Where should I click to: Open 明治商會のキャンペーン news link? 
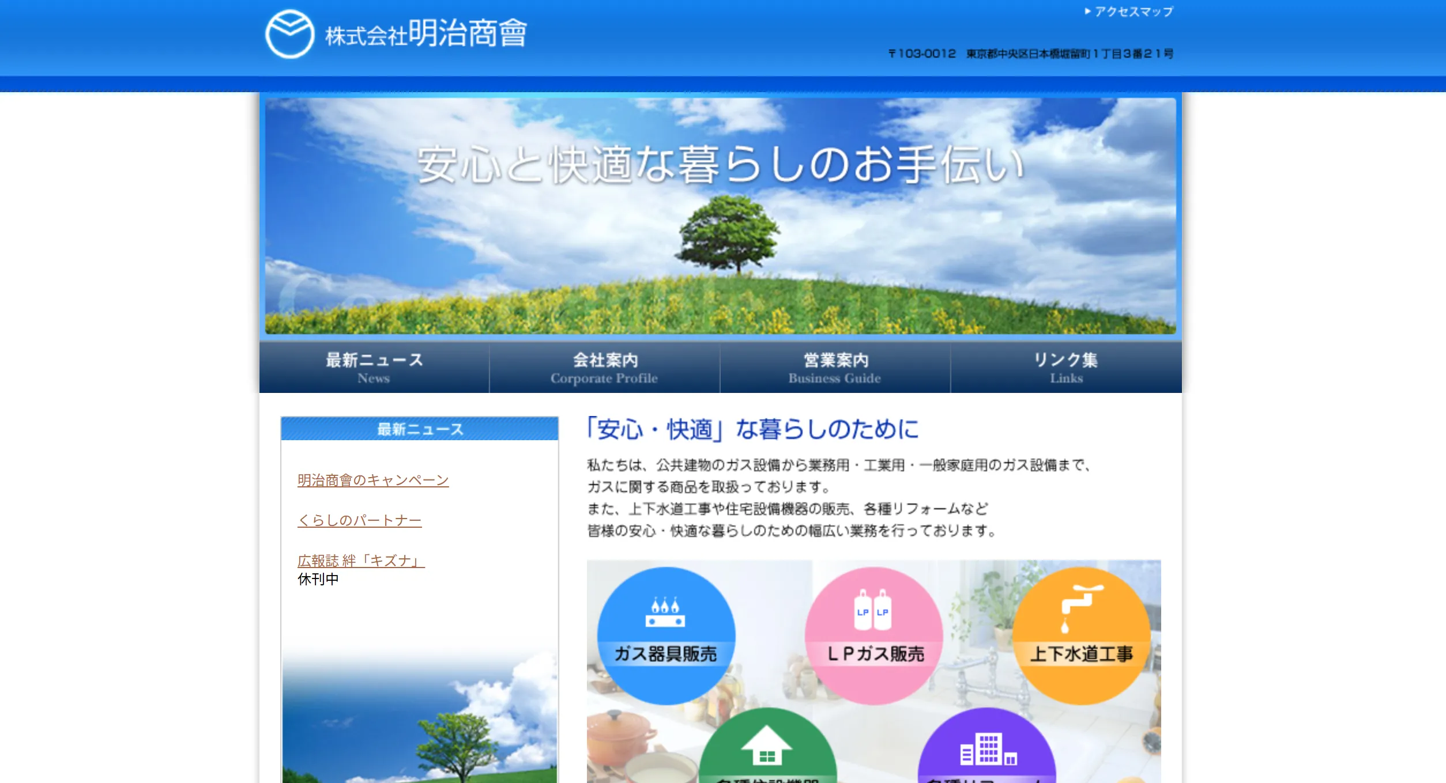373,480
